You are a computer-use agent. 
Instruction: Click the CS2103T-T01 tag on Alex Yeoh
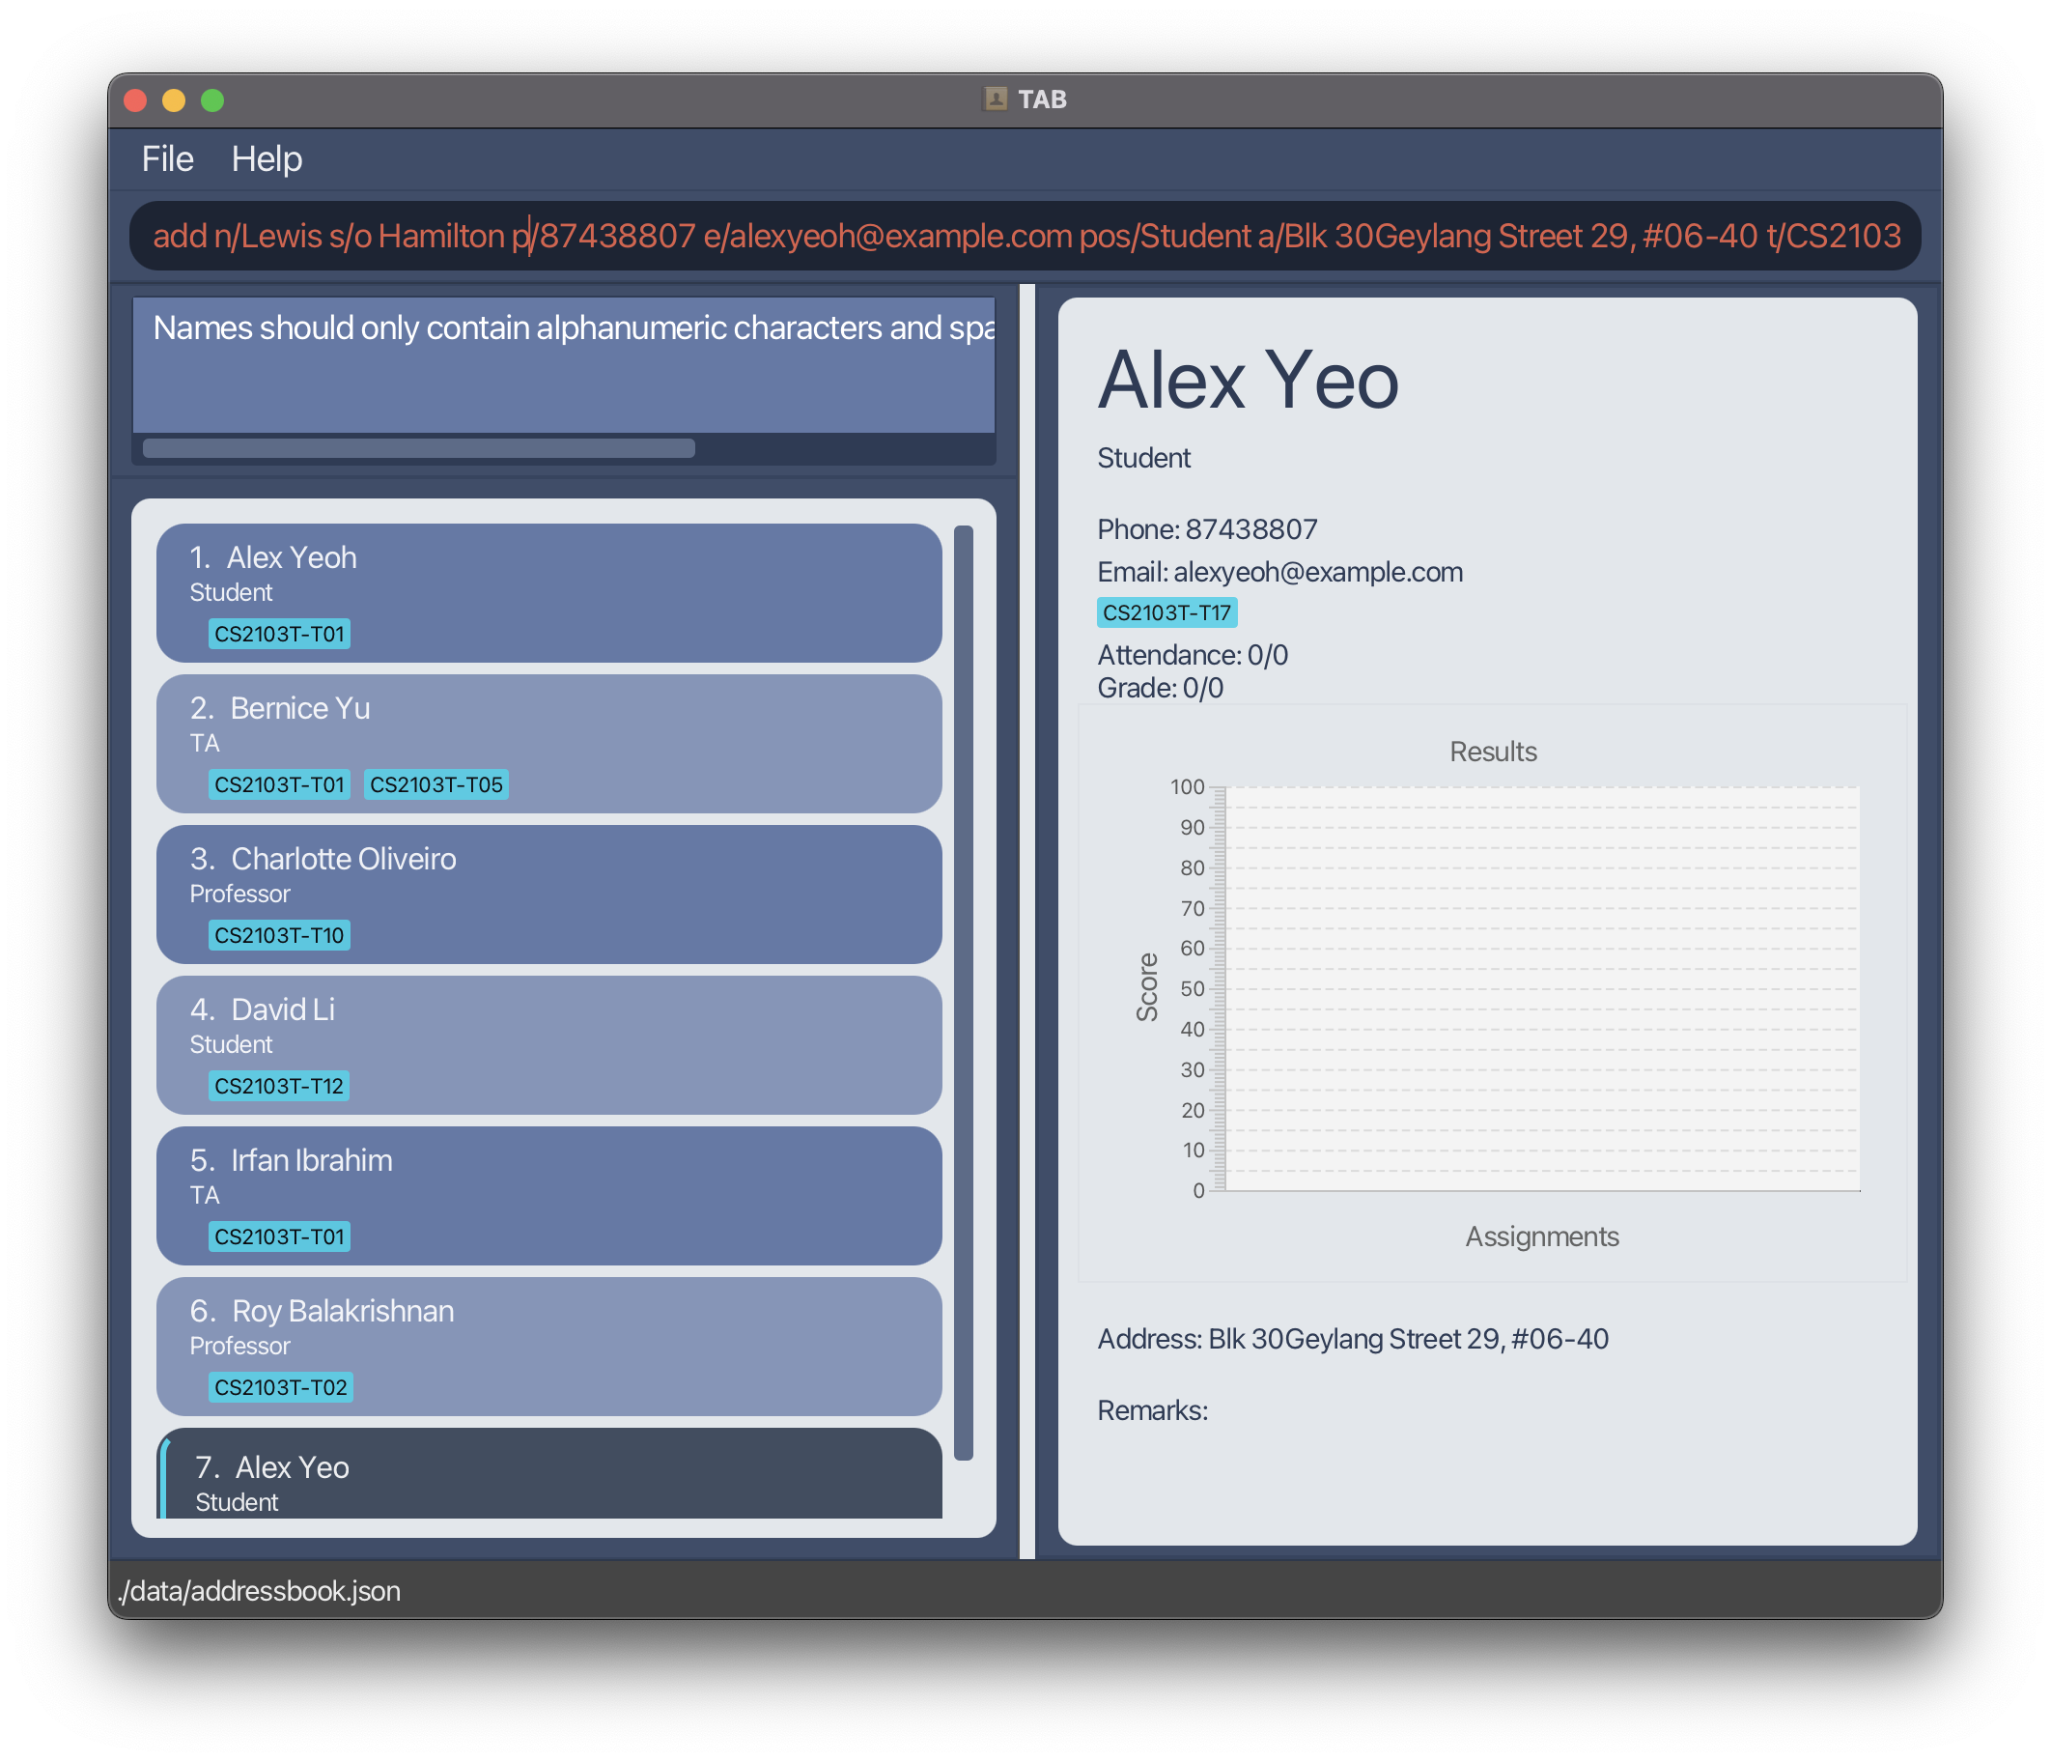(279, 634)
